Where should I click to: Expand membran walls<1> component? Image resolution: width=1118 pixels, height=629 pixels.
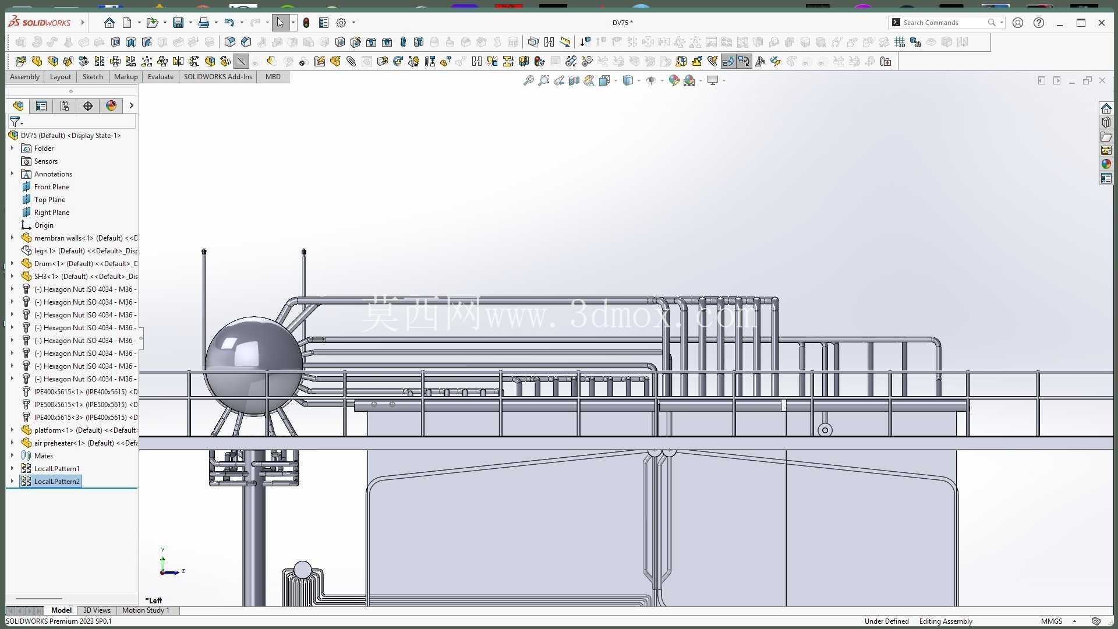pyautogui.click(x=12, y=238)
